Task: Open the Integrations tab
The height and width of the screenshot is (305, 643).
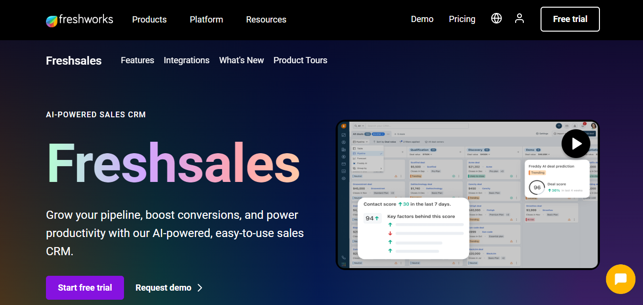Action: 187,60
